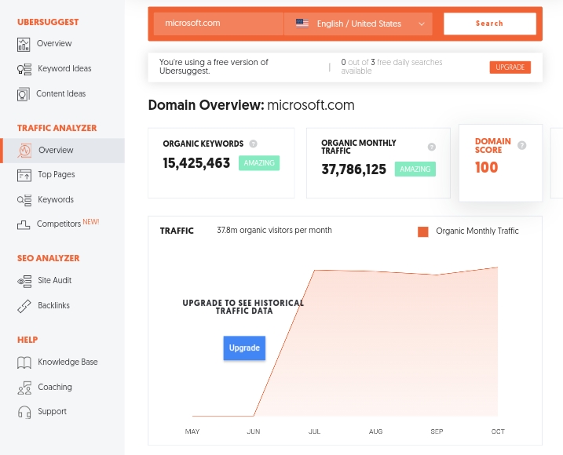
Task: Click the Keyword Ideas lightbulb icon
Action: [24, 69]
